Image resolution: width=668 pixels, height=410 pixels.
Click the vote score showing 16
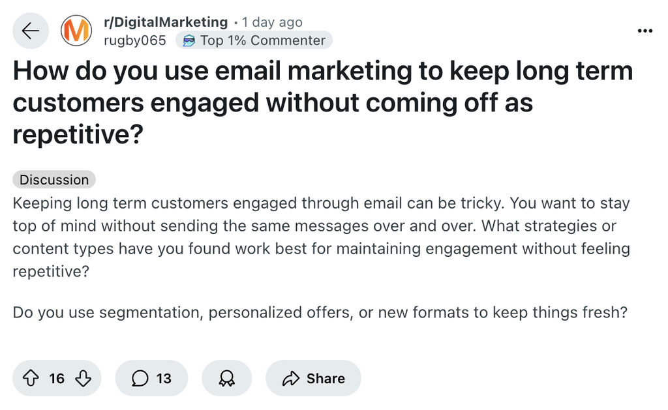point(57,379)
